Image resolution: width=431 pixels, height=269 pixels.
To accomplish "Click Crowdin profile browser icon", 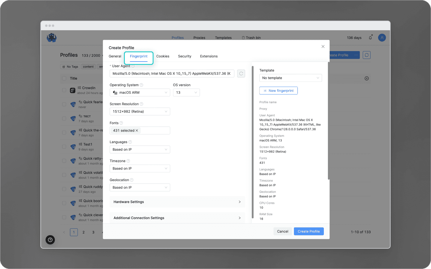I will coord(73,90).
